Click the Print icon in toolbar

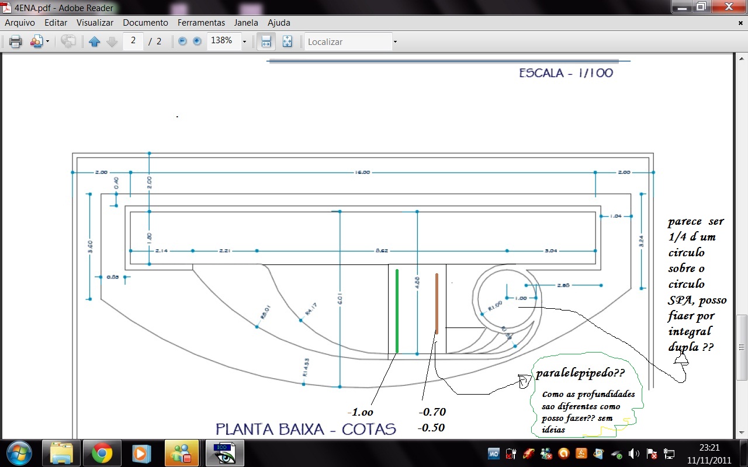pyautogui.click(x=16, y=41)
